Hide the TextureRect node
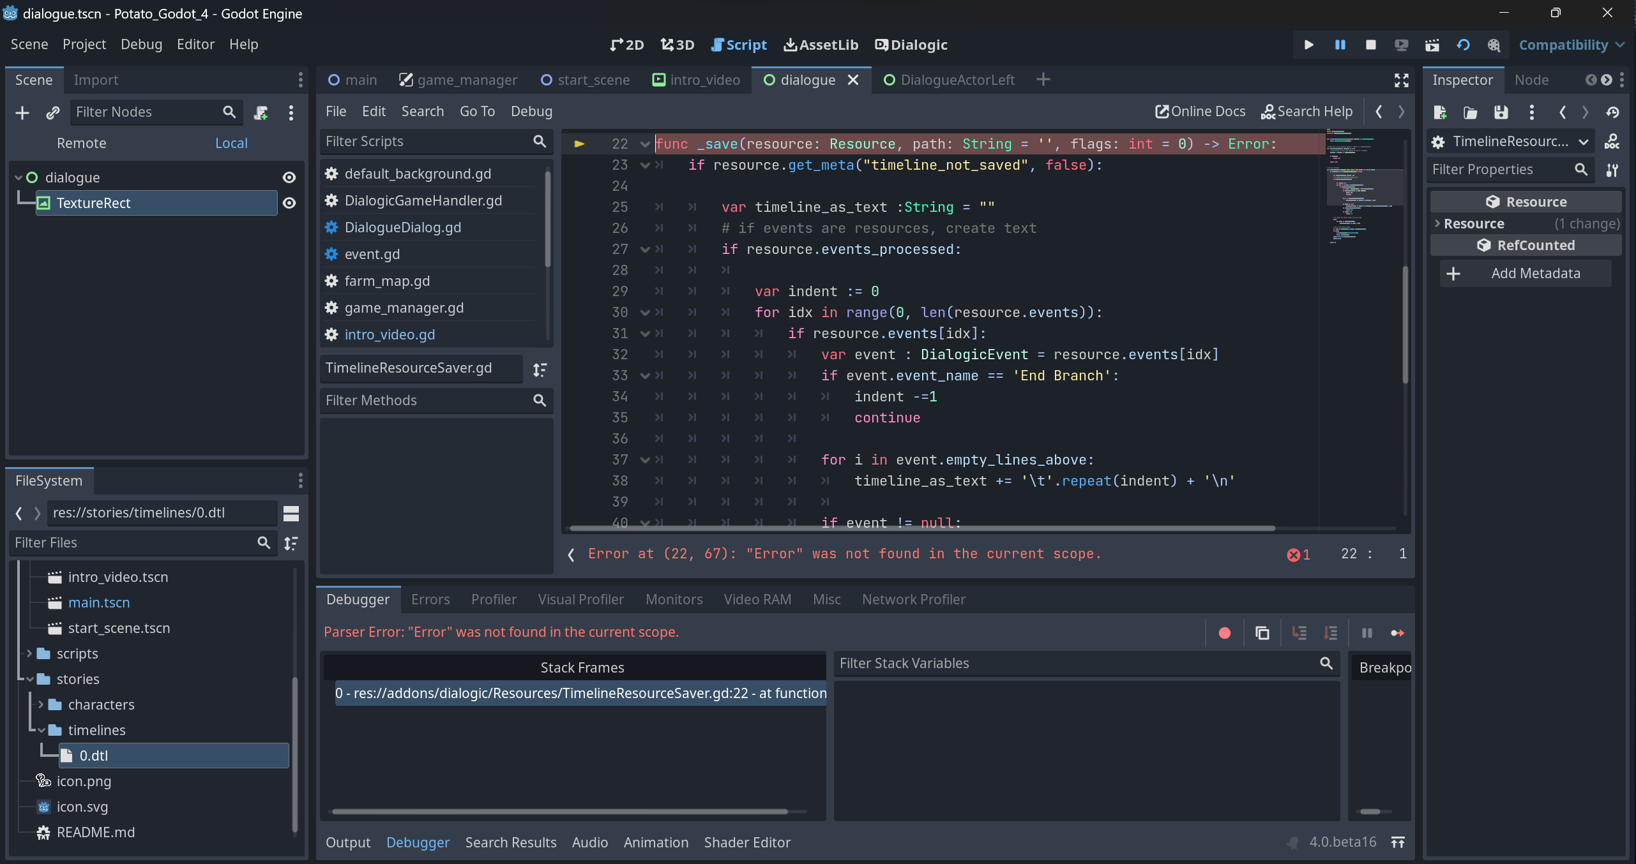Image resolution: width=1636 pixels, height=864 pixels. [x=289, y=203]
